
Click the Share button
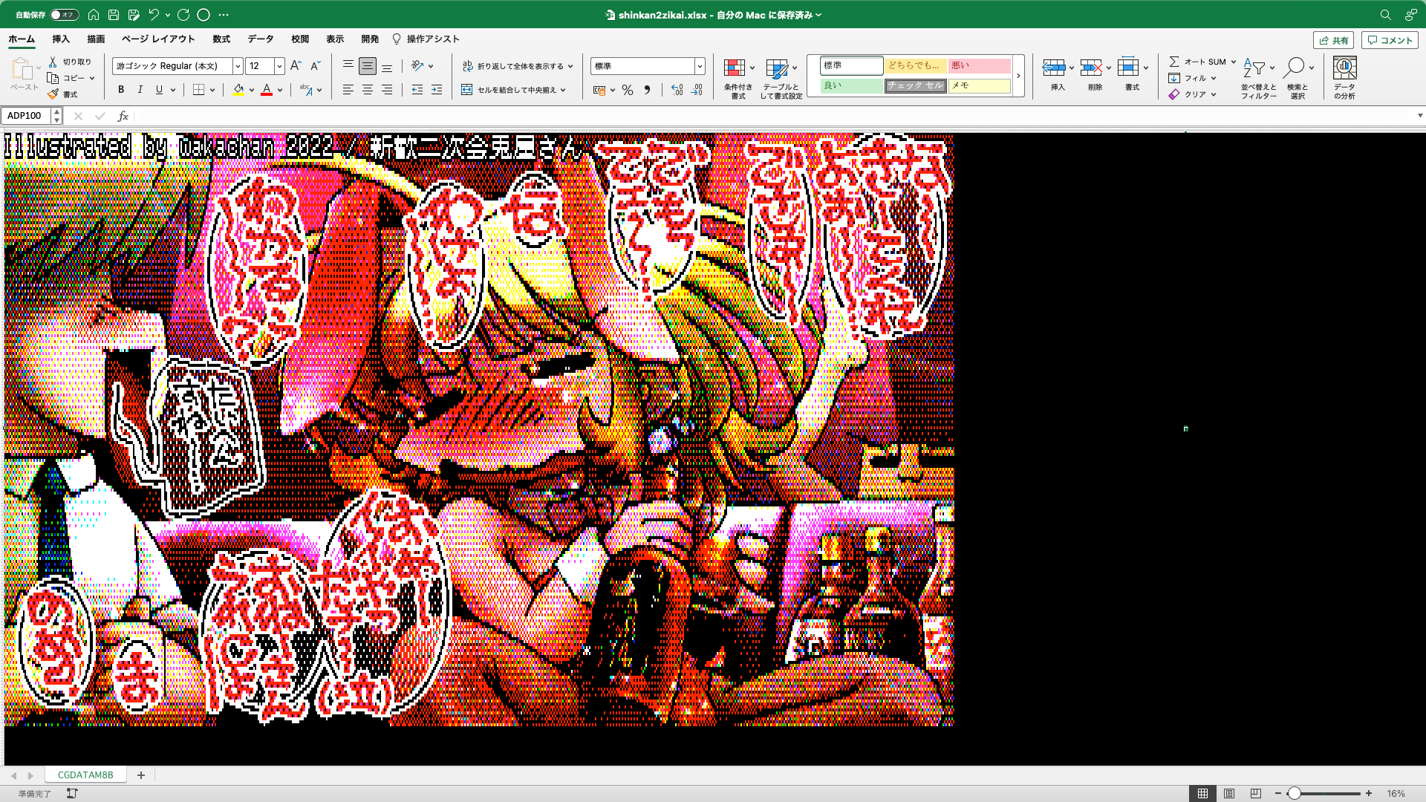click(1334, 40)
